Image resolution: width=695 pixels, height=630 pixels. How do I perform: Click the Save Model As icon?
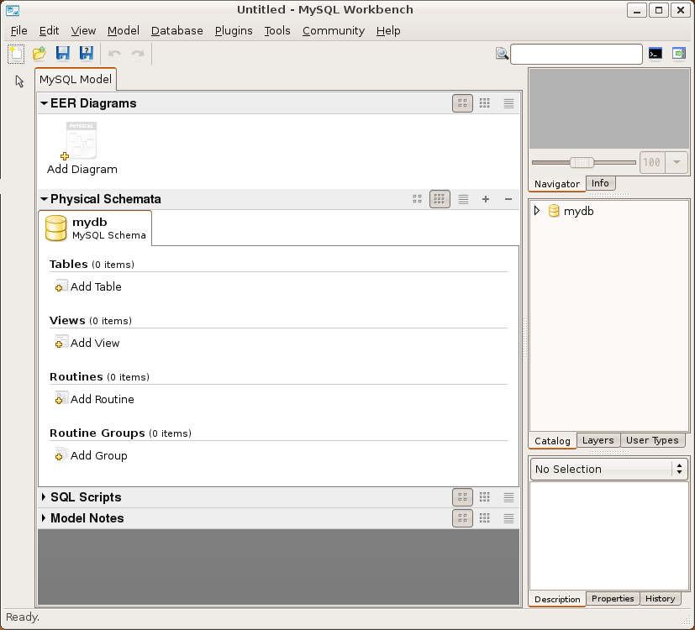coord(87,54)
